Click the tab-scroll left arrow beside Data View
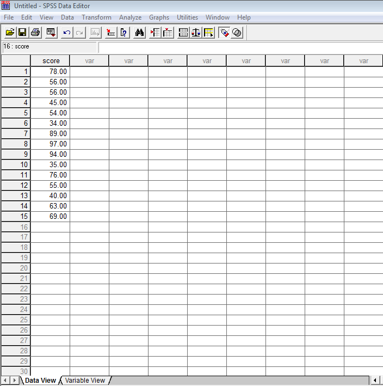383x386 pixels. point(5,381)
